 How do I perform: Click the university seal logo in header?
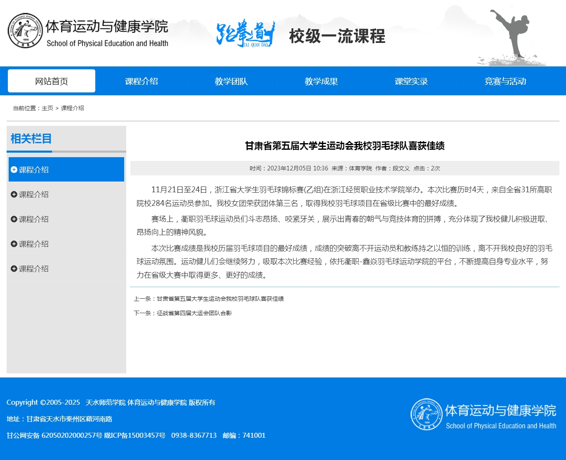pos(25,31)
